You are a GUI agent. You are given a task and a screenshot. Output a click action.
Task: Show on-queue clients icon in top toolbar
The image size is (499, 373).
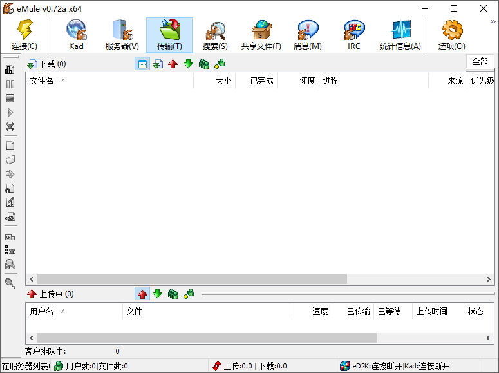(204, 64)
